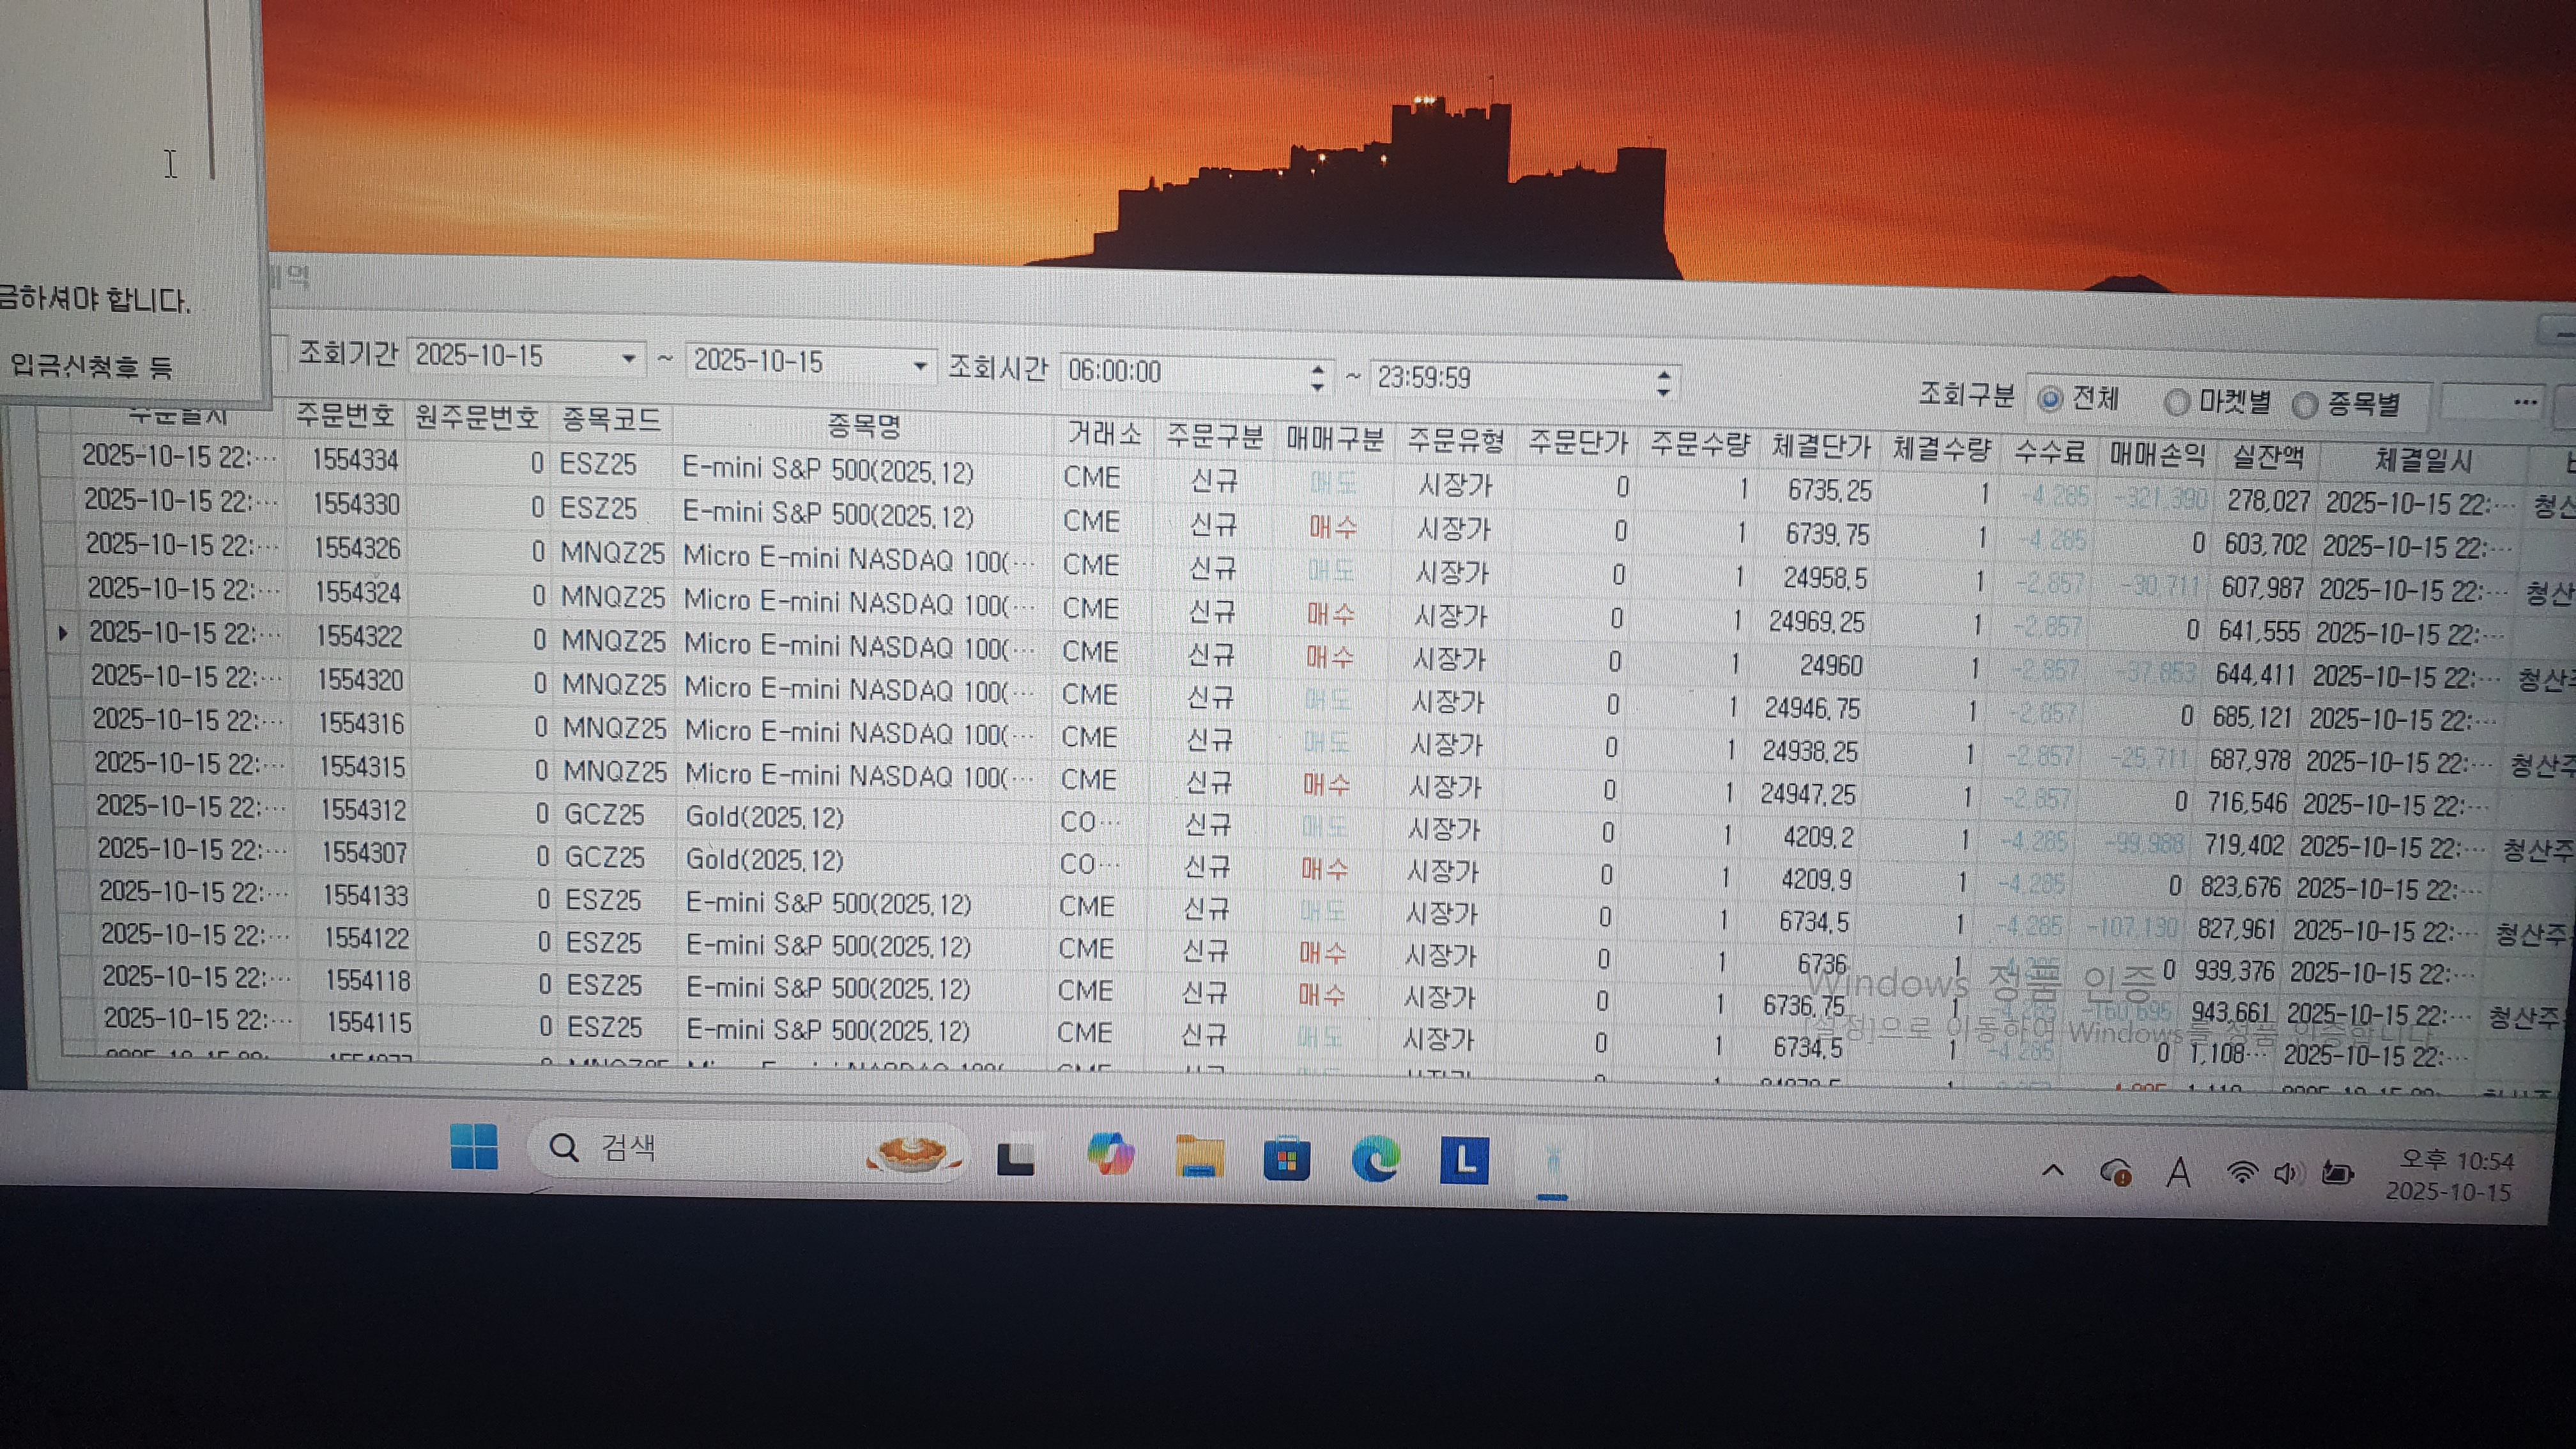Select order number 1554324 cell
The width and height of the screenshot is (2576, 1449).
tap(358, 592)
